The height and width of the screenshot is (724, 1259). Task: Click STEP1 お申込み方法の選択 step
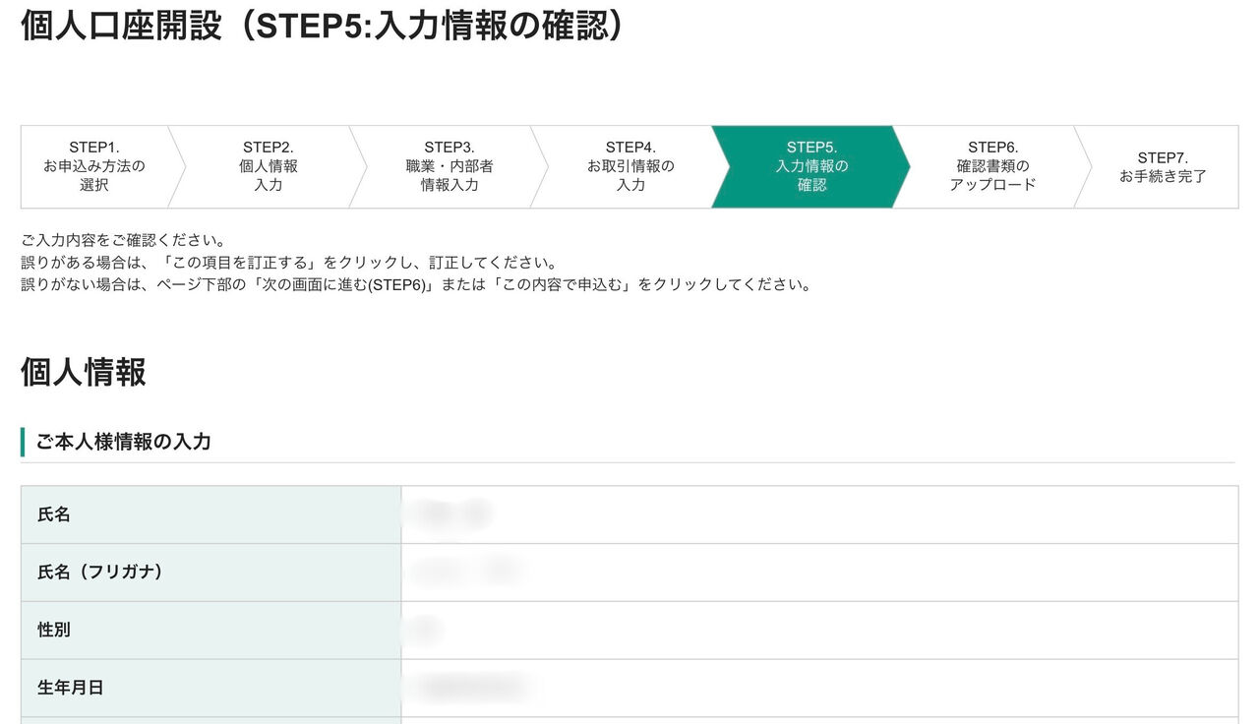pyautogui.click(x=94, y=166)
